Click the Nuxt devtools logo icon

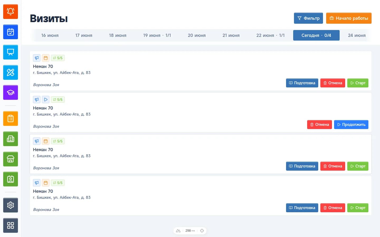178,231
